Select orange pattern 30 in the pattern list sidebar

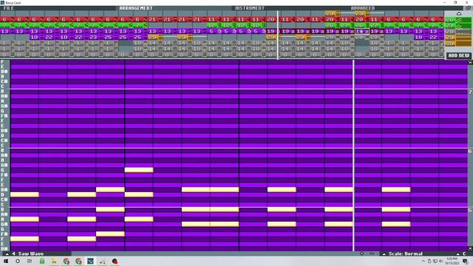458,44
